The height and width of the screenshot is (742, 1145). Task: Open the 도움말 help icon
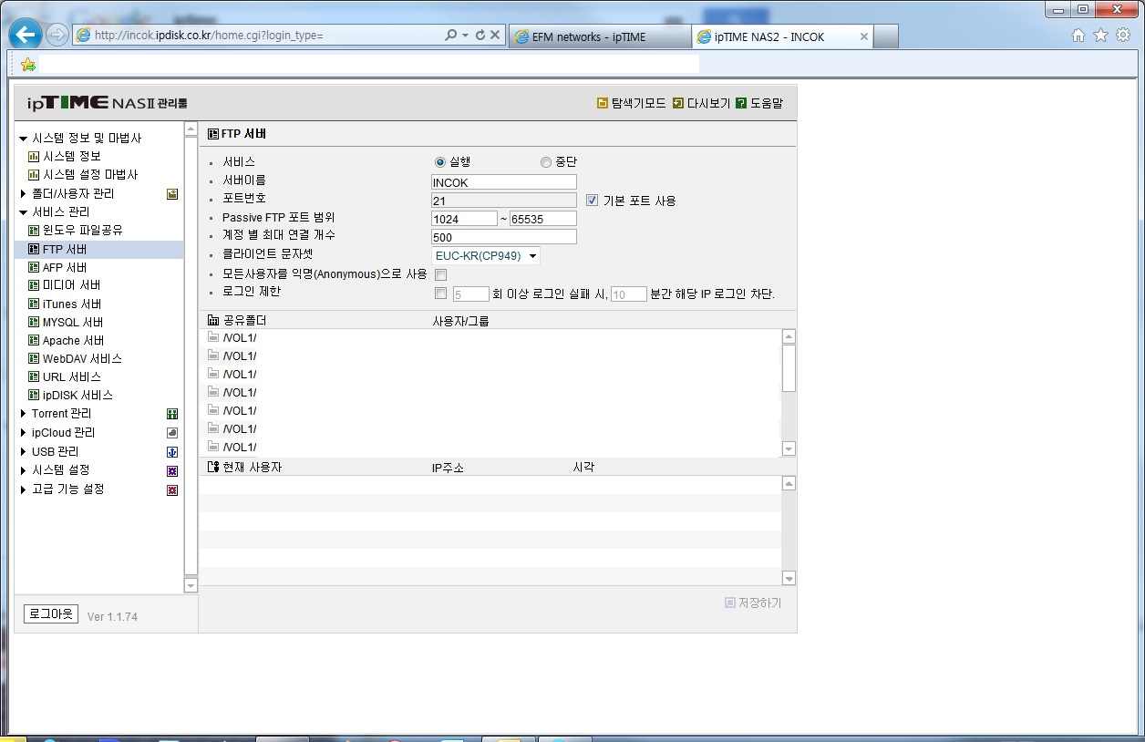(741, 103)
